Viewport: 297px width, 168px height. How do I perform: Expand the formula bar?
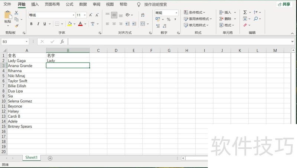pyautogui.click(x=293, y=41)
